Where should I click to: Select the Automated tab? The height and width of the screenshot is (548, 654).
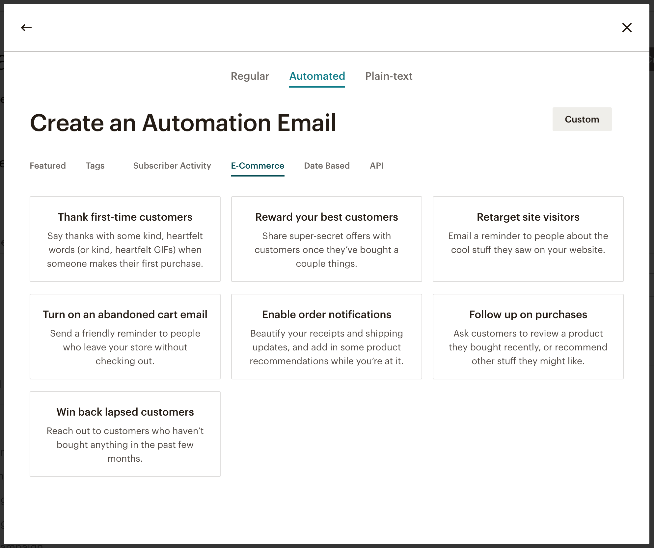[x=317, y=76]
